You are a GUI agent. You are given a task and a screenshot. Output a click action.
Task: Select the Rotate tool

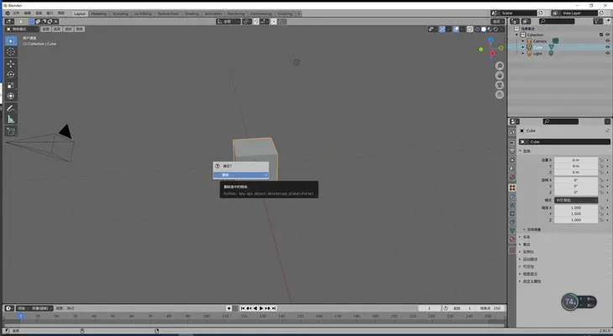tap(11, 74)
